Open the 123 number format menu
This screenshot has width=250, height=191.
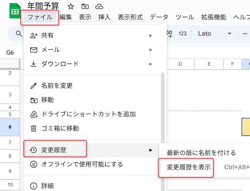click(x=183, y=34)
